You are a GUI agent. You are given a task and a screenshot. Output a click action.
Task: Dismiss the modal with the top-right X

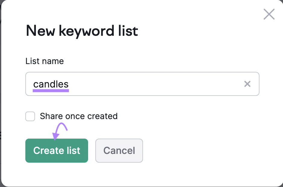tap(269, 14)
